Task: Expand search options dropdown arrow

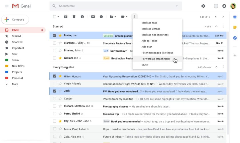Action: pos(177,6)
